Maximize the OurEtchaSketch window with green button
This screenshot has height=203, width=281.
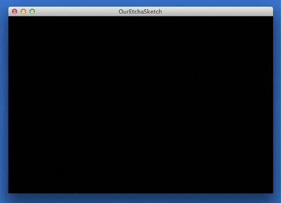[x=32, y=11]
